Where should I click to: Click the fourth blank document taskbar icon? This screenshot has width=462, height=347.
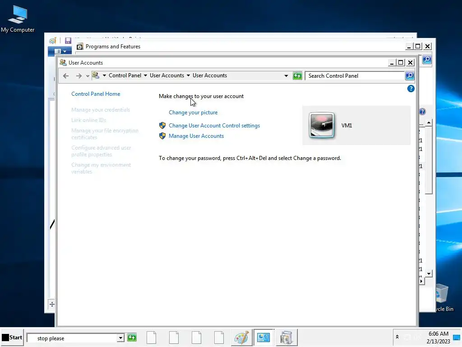(x=219, y=338)
